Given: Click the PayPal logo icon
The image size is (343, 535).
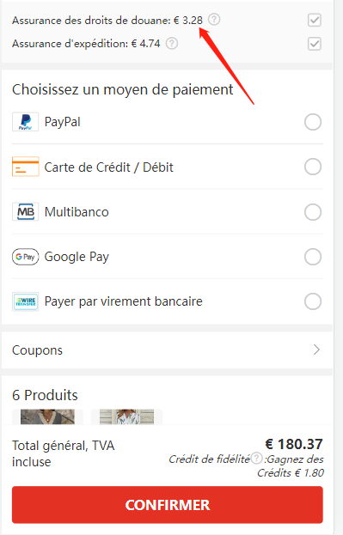Looking at the screenshot, I should click(x=25, y=122).
